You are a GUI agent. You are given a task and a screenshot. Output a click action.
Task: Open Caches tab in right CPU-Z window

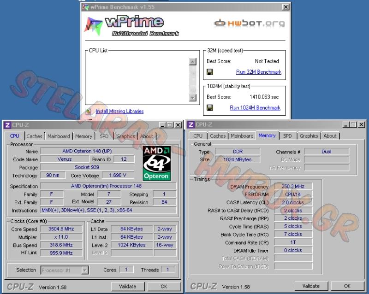click(x=218, y=136)
